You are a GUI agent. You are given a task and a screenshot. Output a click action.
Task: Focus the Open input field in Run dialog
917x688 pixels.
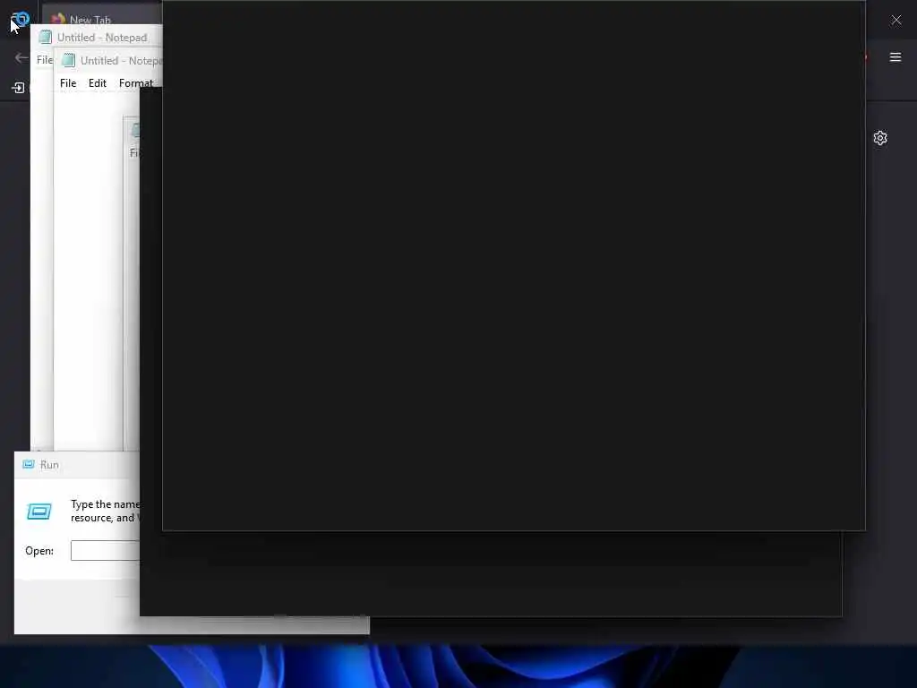coord(106,551)
